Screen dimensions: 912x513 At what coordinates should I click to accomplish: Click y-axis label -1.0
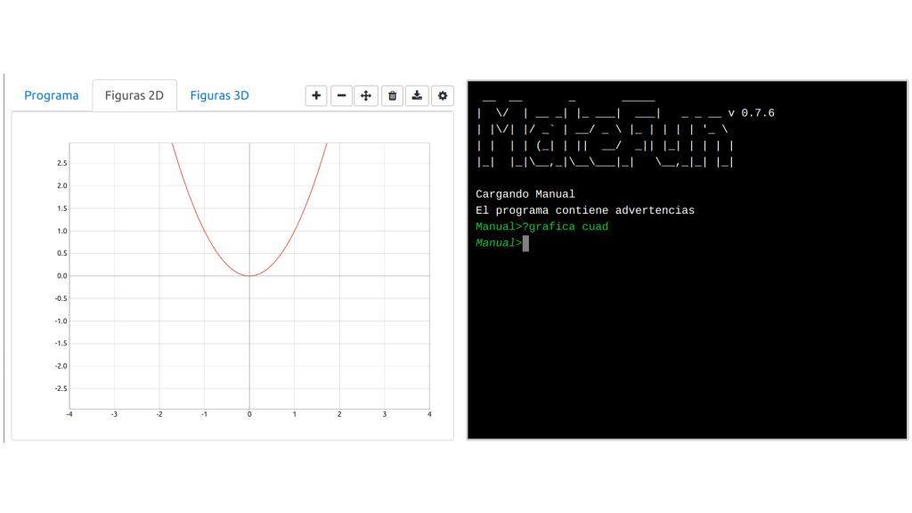61,321
